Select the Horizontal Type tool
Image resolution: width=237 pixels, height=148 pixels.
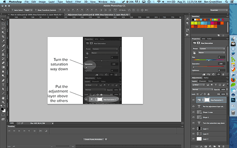3,85
